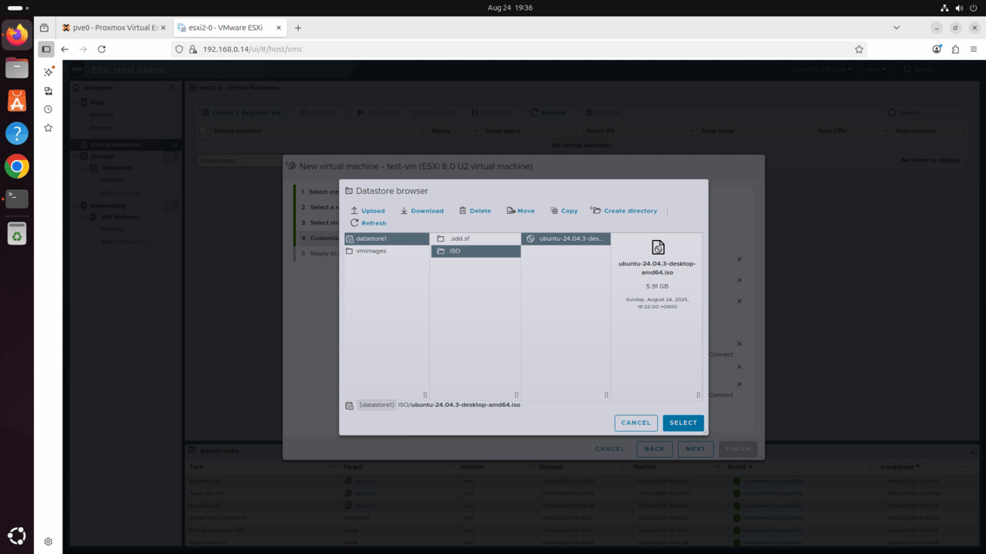This screenshot has height=554, width=986.
Task: Select the ubuntu-24.04.3-des... ISO file row
Action: click(x=566, y=239)
